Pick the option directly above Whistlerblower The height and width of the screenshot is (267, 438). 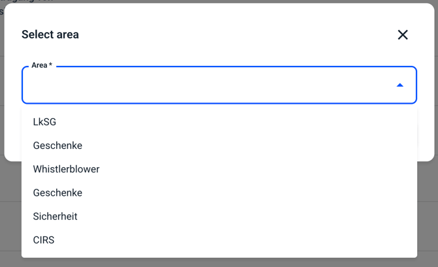[x=58, y=146]
